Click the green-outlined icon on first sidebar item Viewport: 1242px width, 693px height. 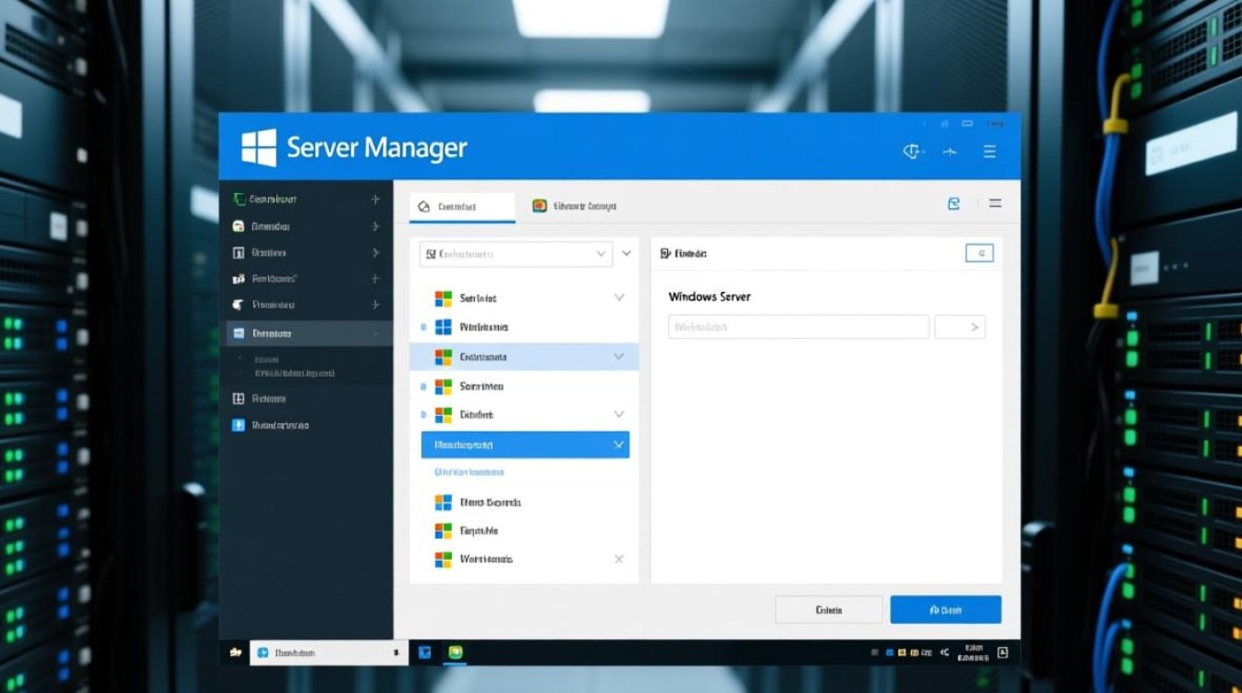pyautogui.click(x=239, y=199)
